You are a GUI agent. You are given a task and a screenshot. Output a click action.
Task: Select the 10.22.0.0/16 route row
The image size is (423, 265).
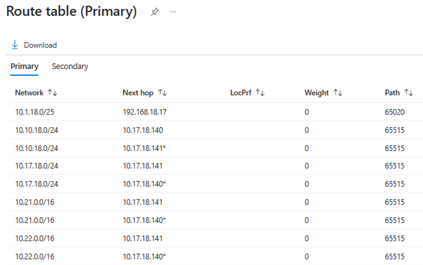click(x=34, y=238)
